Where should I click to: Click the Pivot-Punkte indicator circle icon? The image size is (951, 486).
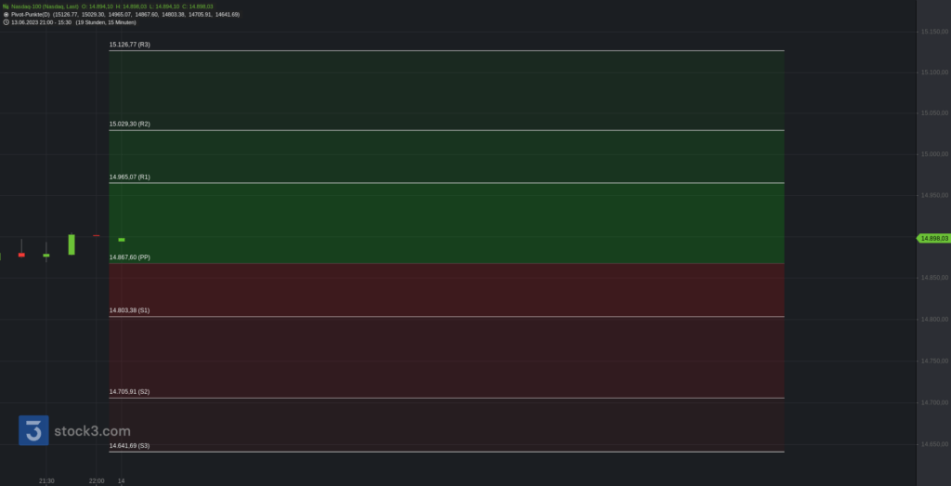[x=6, y=14]
